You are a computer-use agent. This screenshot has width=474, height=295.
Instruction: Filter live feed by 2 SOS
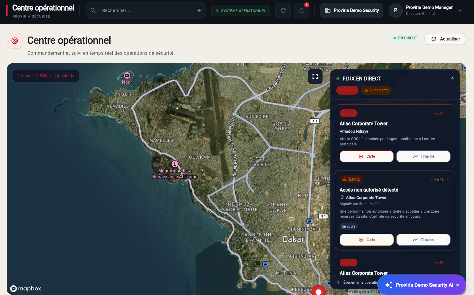tap(347, 90)
